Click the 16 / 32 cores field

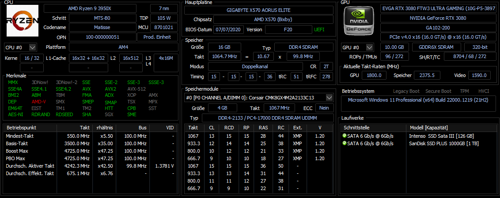[32, 58]
